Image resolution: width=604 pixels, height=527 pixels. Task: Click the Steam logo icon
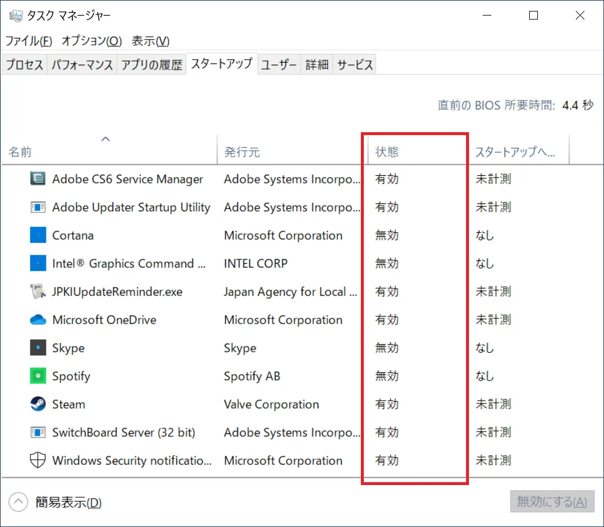tap(38, 404)
